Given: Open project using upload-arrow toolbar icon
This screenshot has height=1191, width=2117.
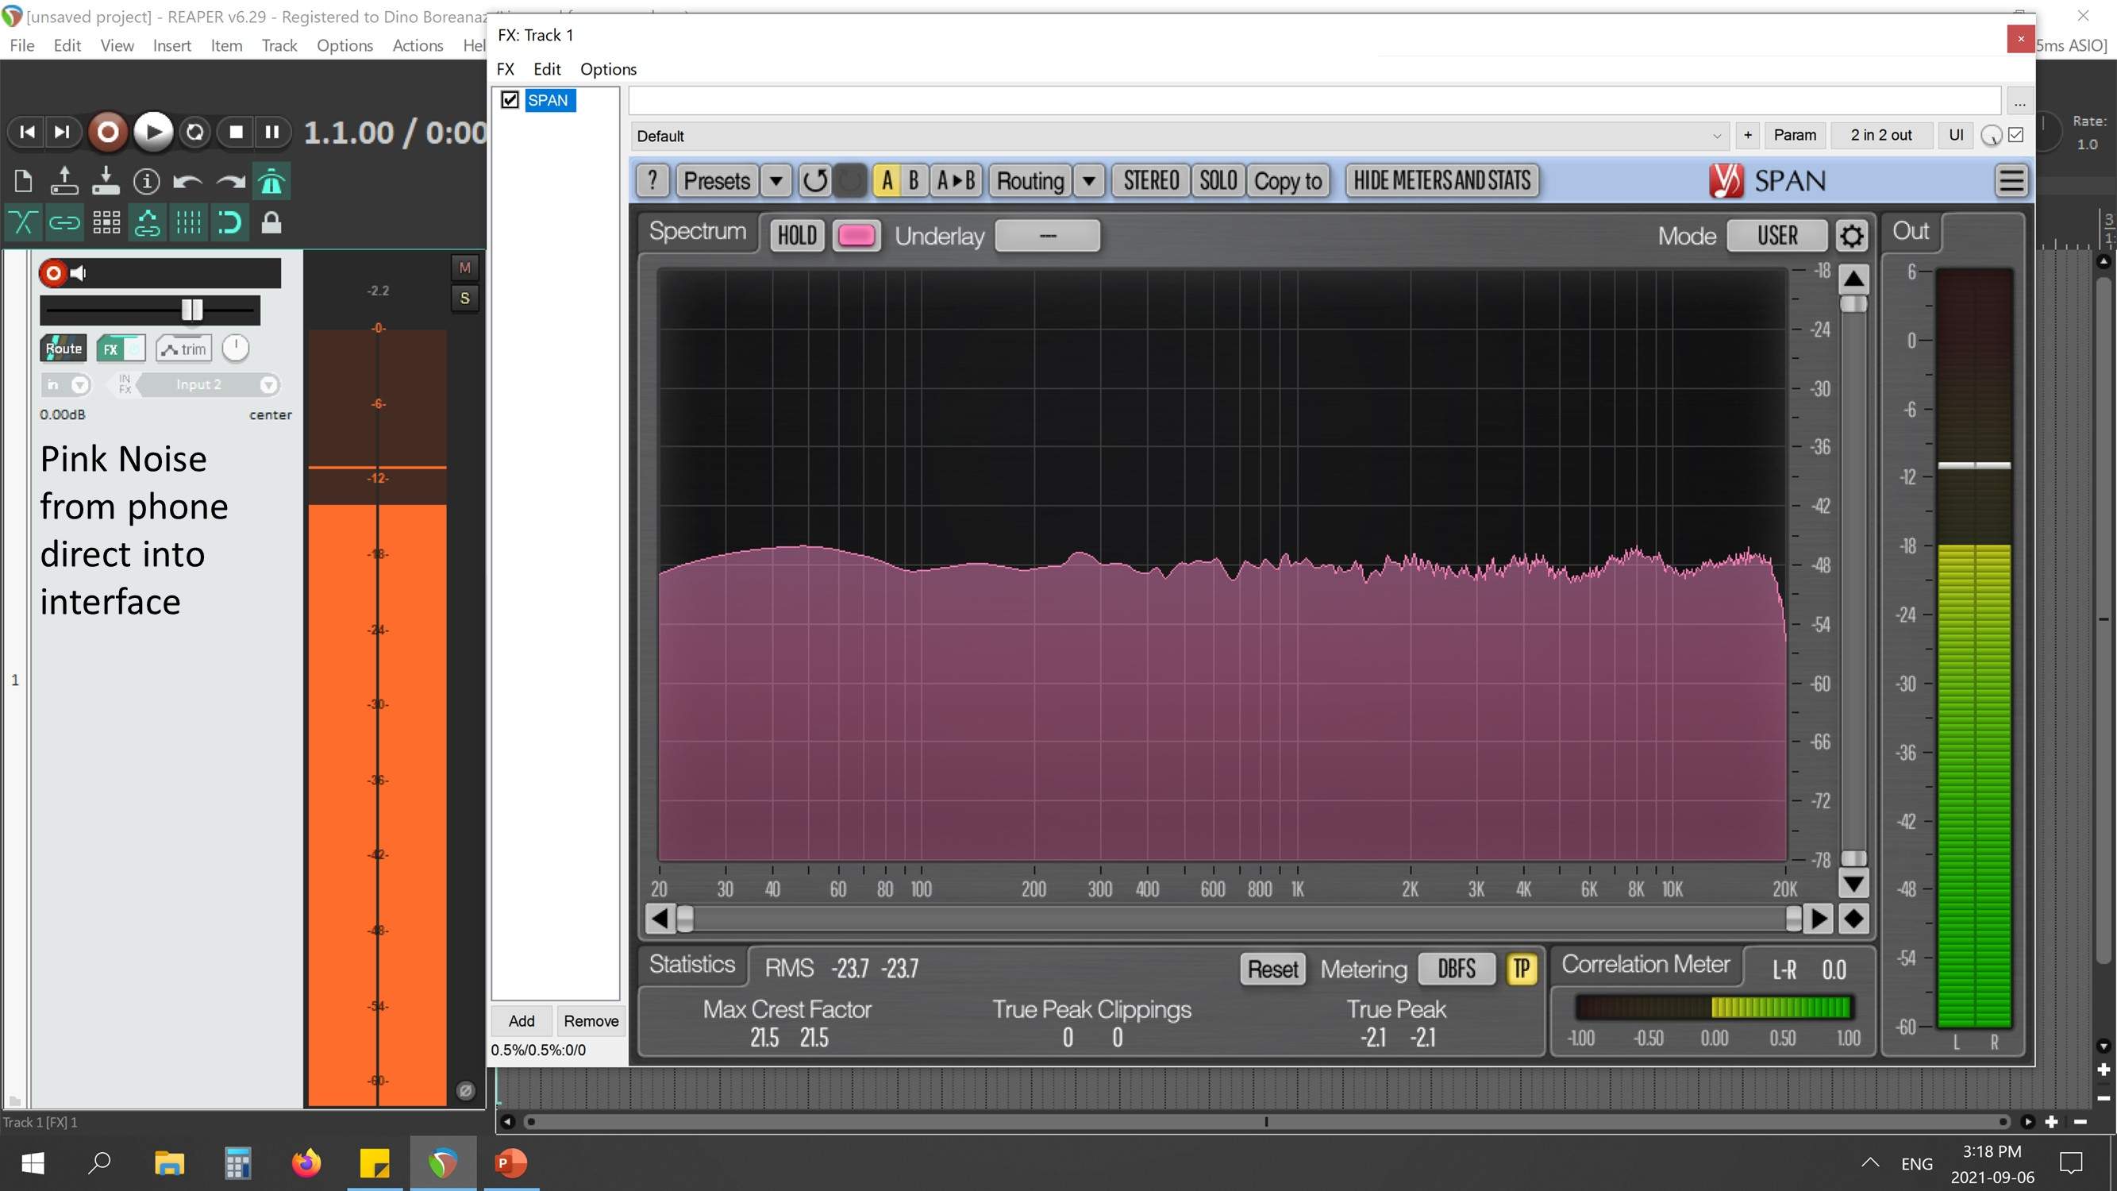Looking at the screenshot, I should click(x=64, y=181).
